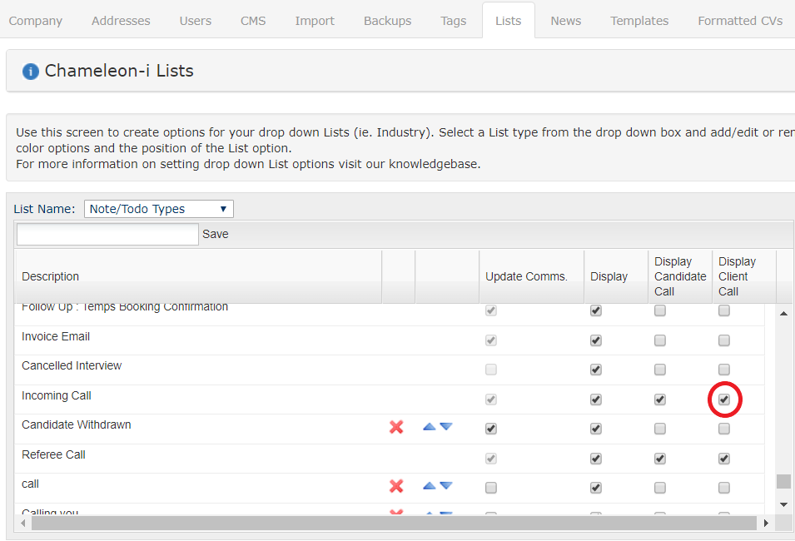The height and width of the screenshot is (541, 795).
Task: Uncheck Display Client Call for Referee Call
Action: (x=724, y=459)
